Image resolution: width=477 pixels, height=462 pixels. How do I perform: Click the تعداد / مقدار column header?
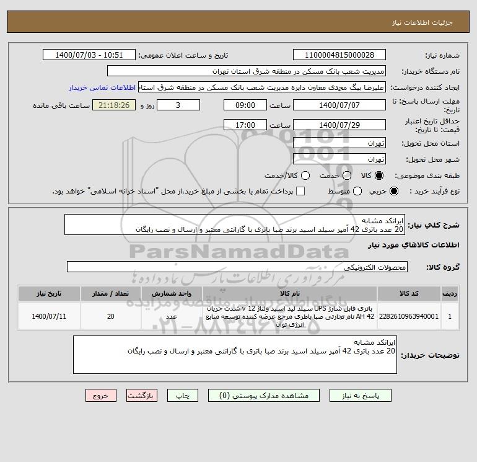pos(111,293)
